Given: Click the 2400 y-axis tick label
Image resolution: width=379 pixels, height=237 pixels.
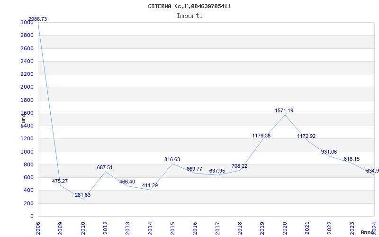Looking at the screenshot, I should tap(27, 61).
